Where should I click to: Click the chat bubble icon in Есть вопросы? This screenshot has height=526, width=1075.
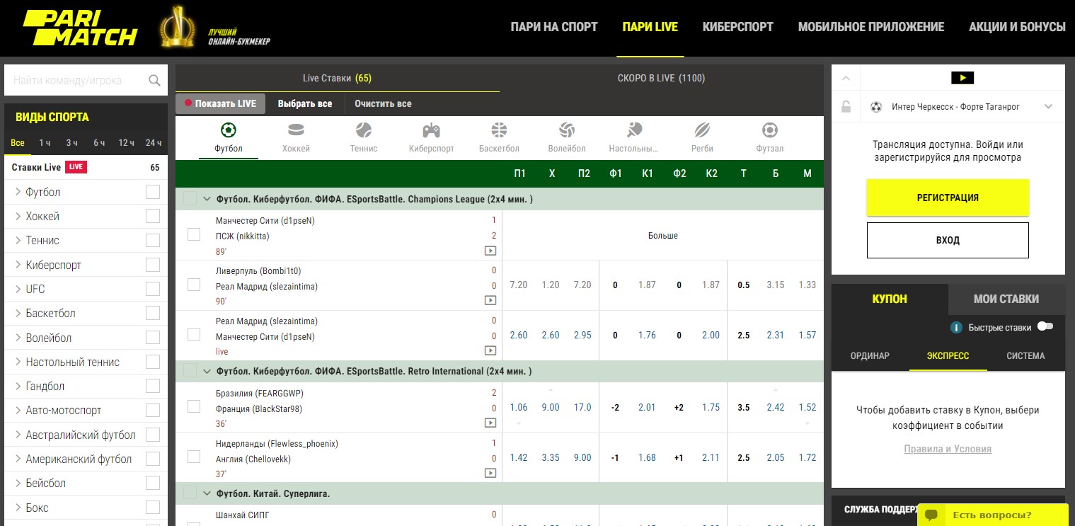tap(931, 515)
